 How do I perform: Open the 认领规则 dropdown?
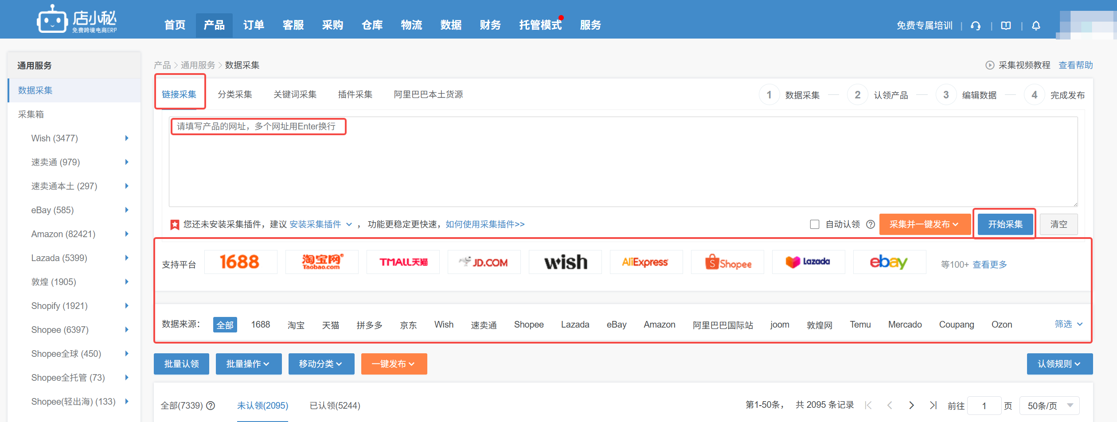(x=1060, y=364)
